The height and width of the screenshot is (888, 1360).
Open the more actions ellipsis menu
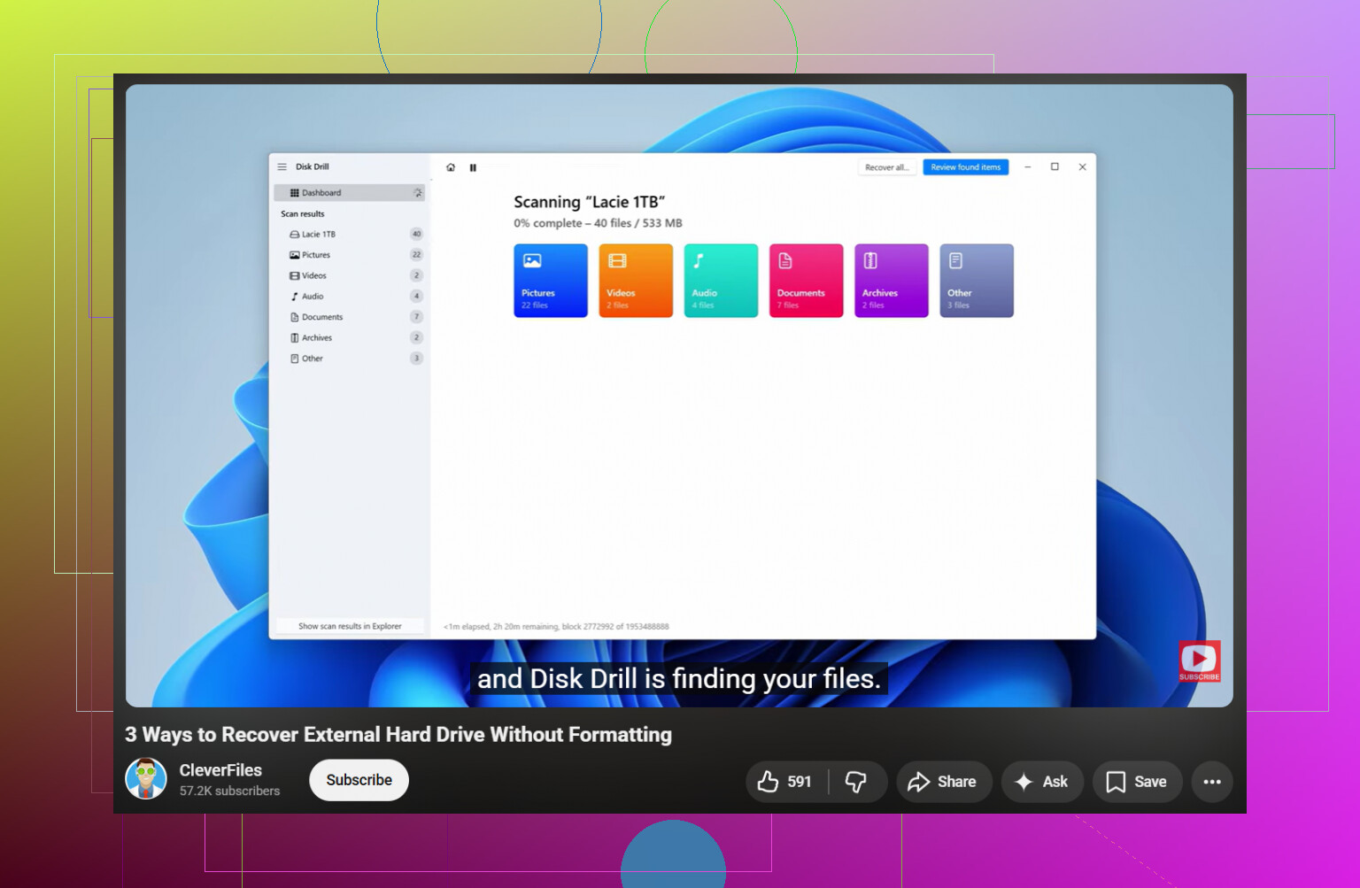tap(1212, 782)
